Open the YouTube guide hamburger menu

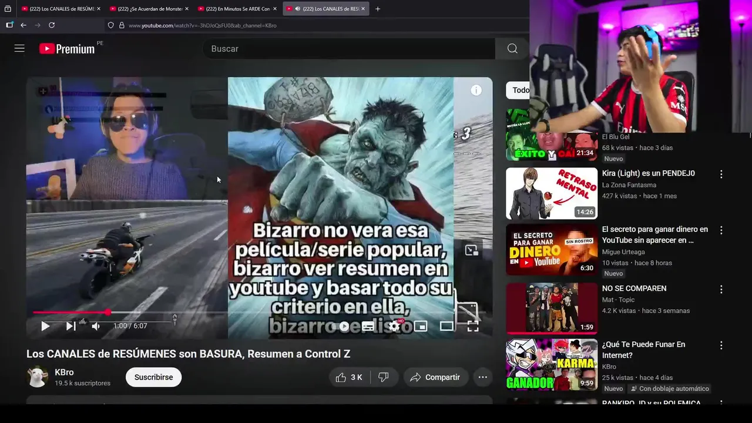pos(19,49)
